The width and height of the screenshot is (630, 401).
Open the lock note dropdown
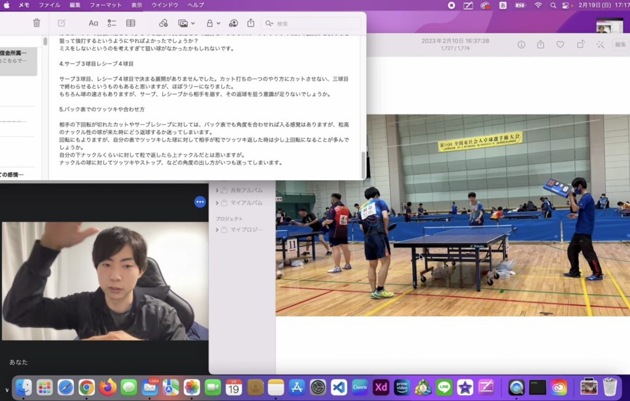pyautogui.click(x=213, y=23)
